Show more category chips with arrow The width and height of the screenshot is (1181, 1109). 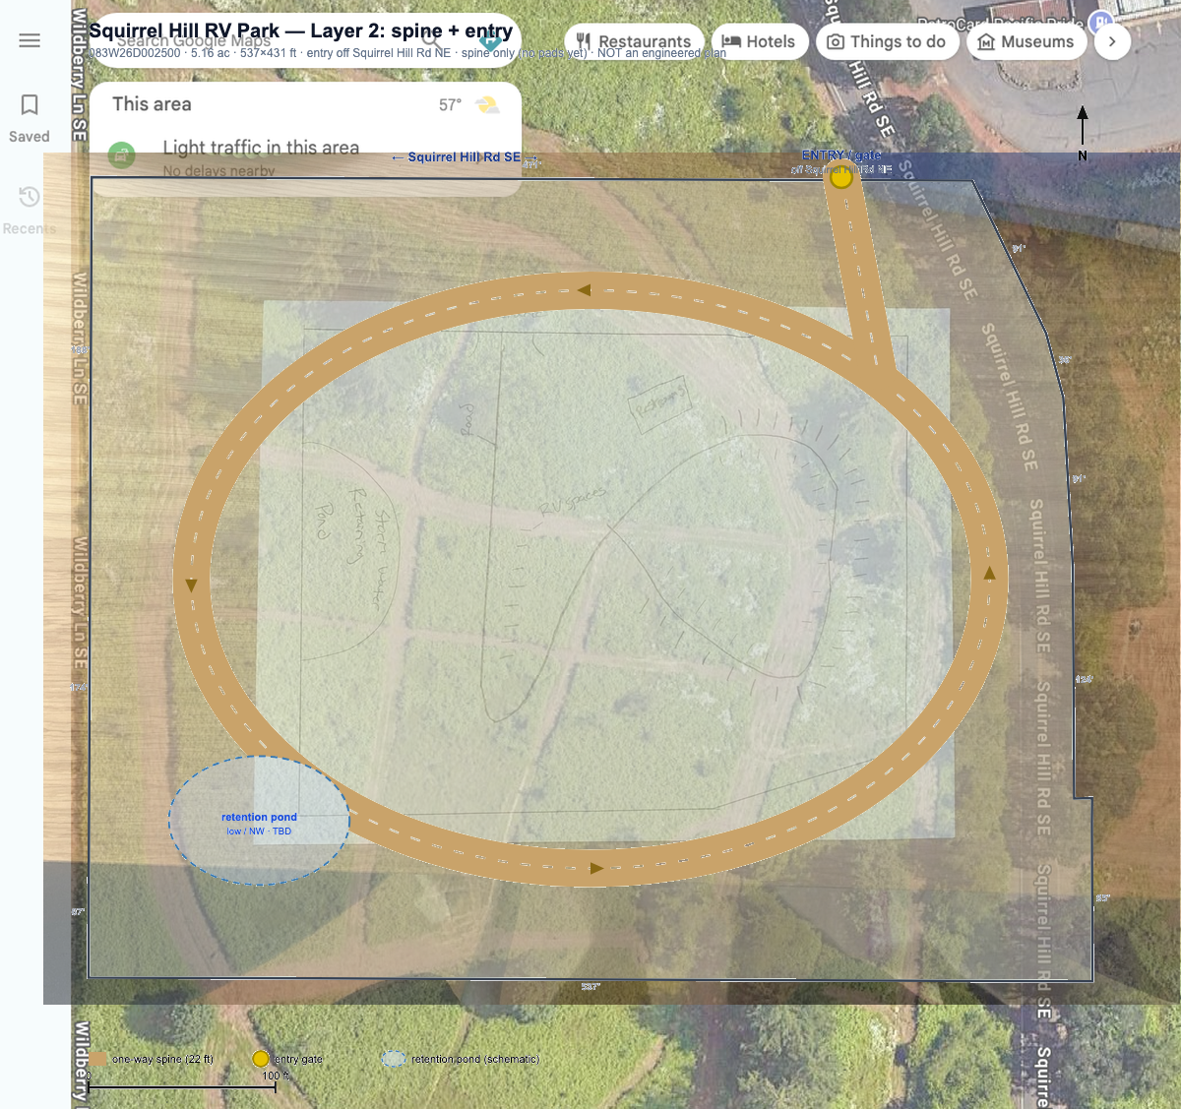[x=1112, y=41]
